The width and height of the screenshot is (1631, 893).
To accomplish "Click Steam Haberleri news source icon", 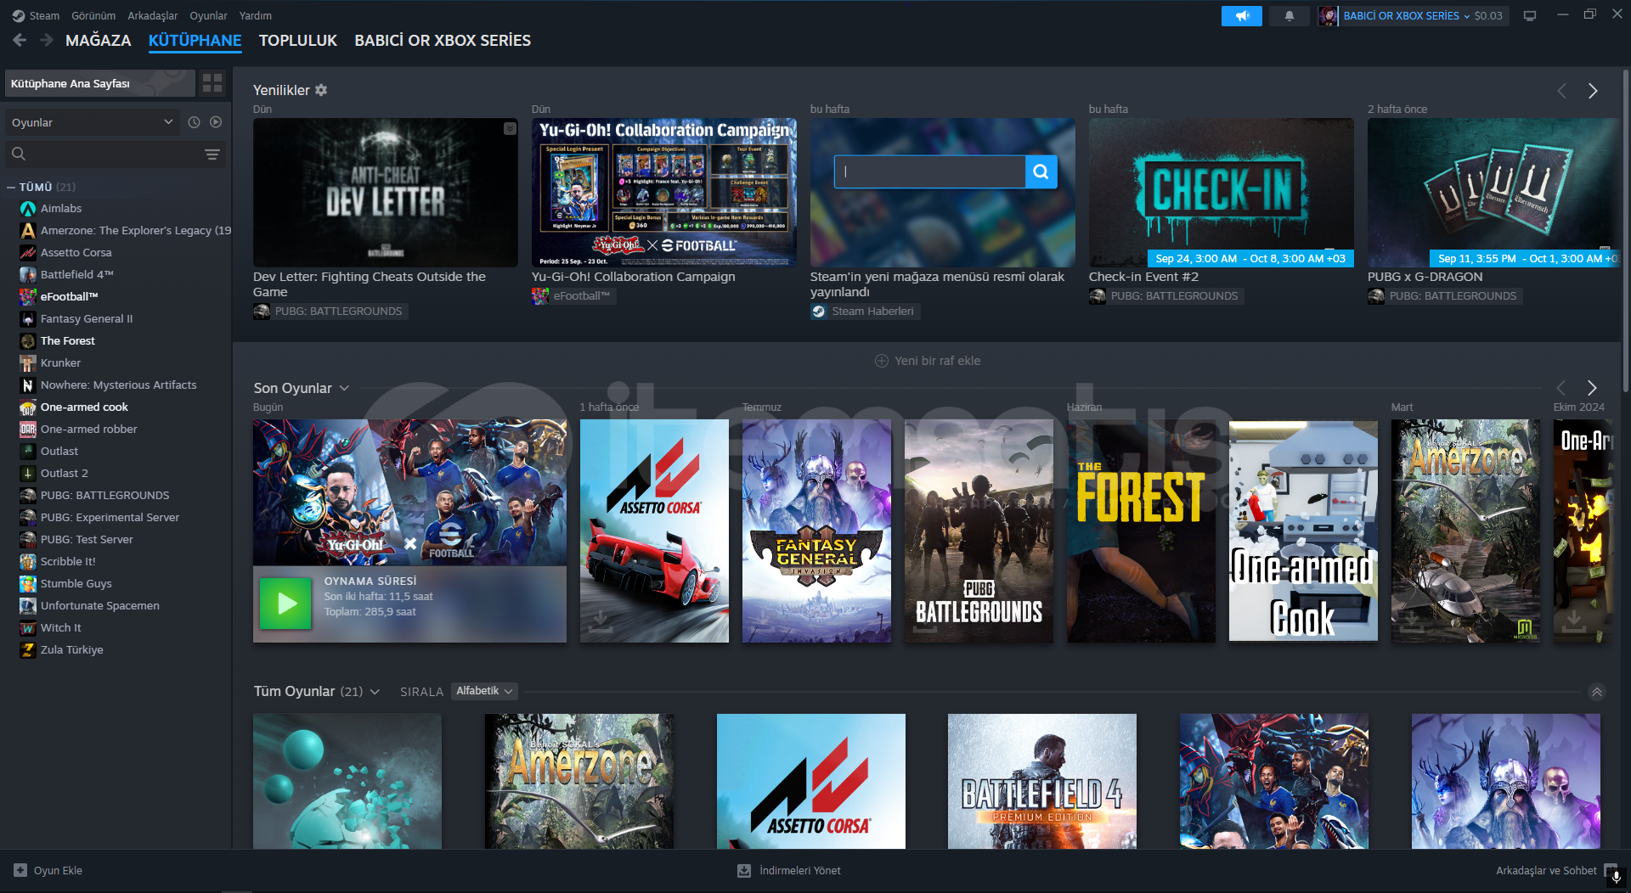I will point(819,312).
